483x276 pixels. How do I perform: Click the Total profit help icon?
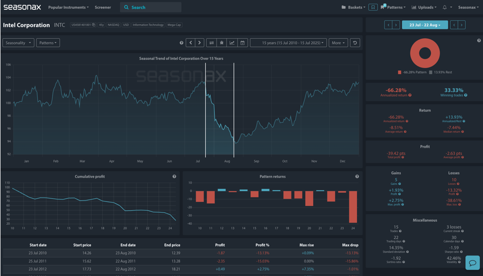point(403,158)
